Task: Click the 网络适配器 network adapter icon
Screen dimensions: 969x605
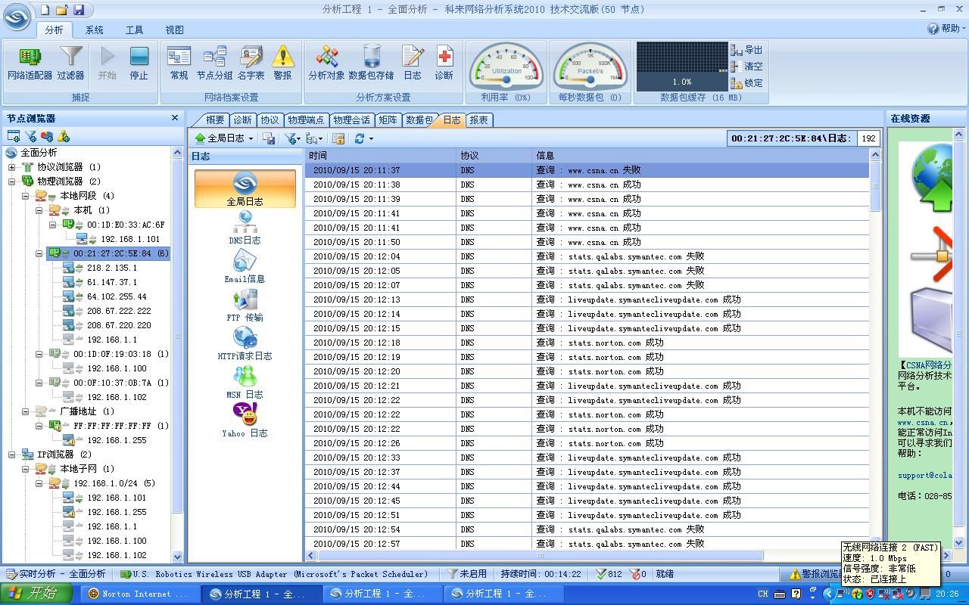Action: (x=30, y=62)
